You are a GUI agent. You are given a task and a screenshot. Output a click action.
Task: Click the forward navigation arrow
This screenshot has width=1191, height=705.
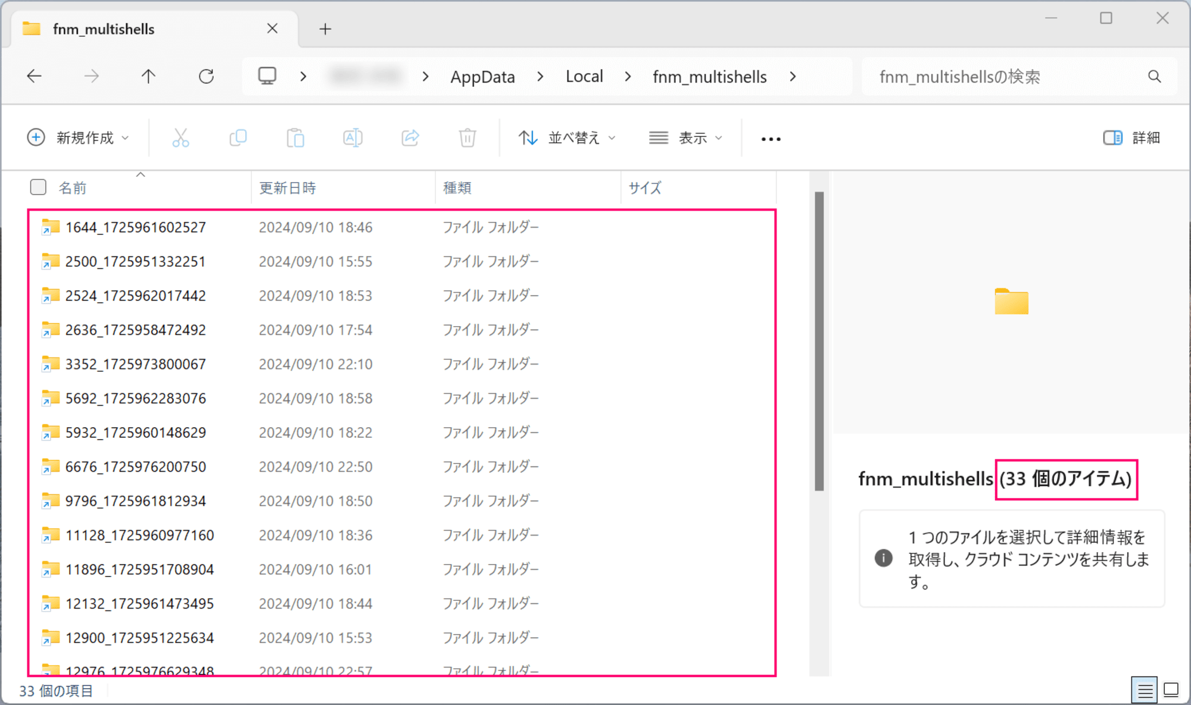coord(91,76)
